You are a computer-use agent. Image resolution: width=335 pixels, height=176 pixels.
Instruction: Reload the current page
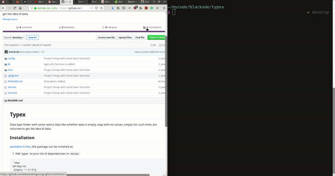click(x=15, y=8)
